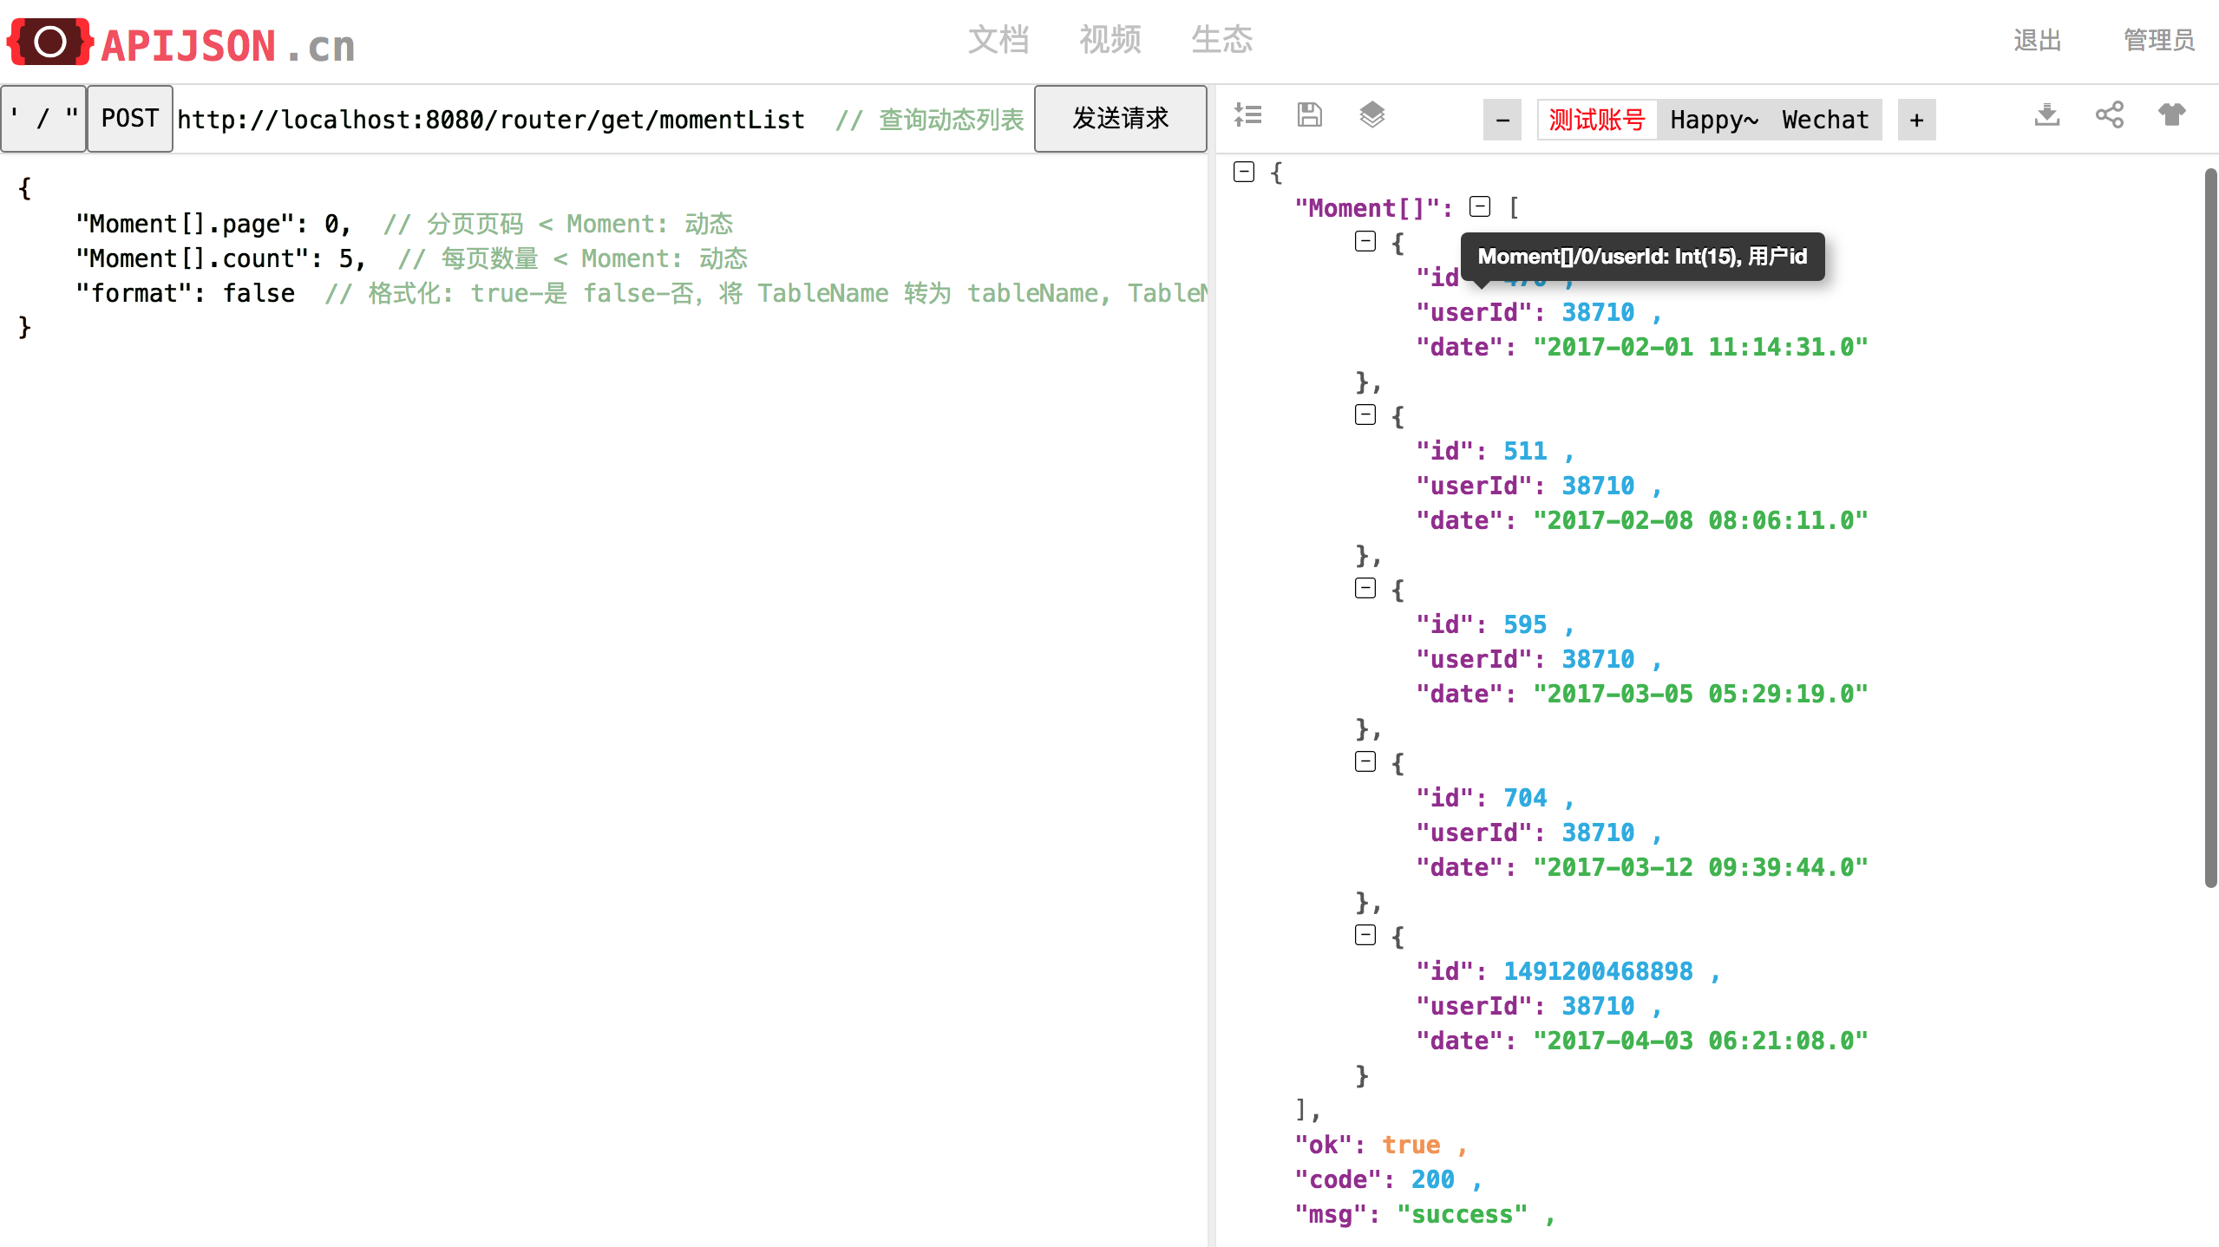Remove account with the minus button

coord(1502,120)
